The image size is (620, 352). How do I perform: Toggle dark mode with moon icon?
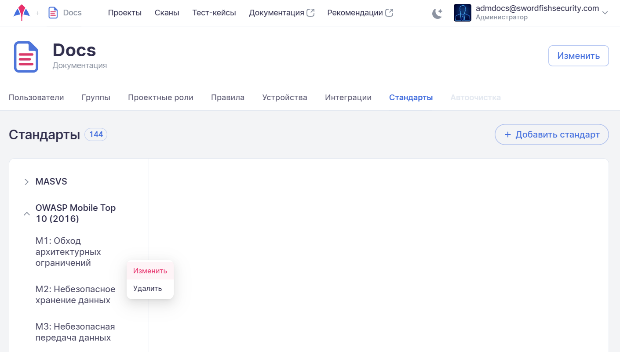point(437,13)
